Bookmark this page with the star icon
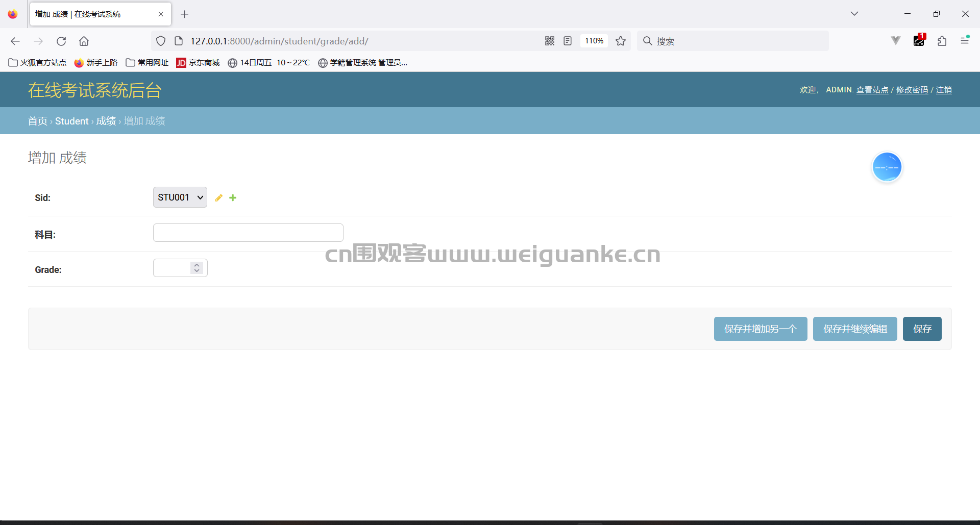The width and height of the screenshot is (980, 525). [621, 41]
